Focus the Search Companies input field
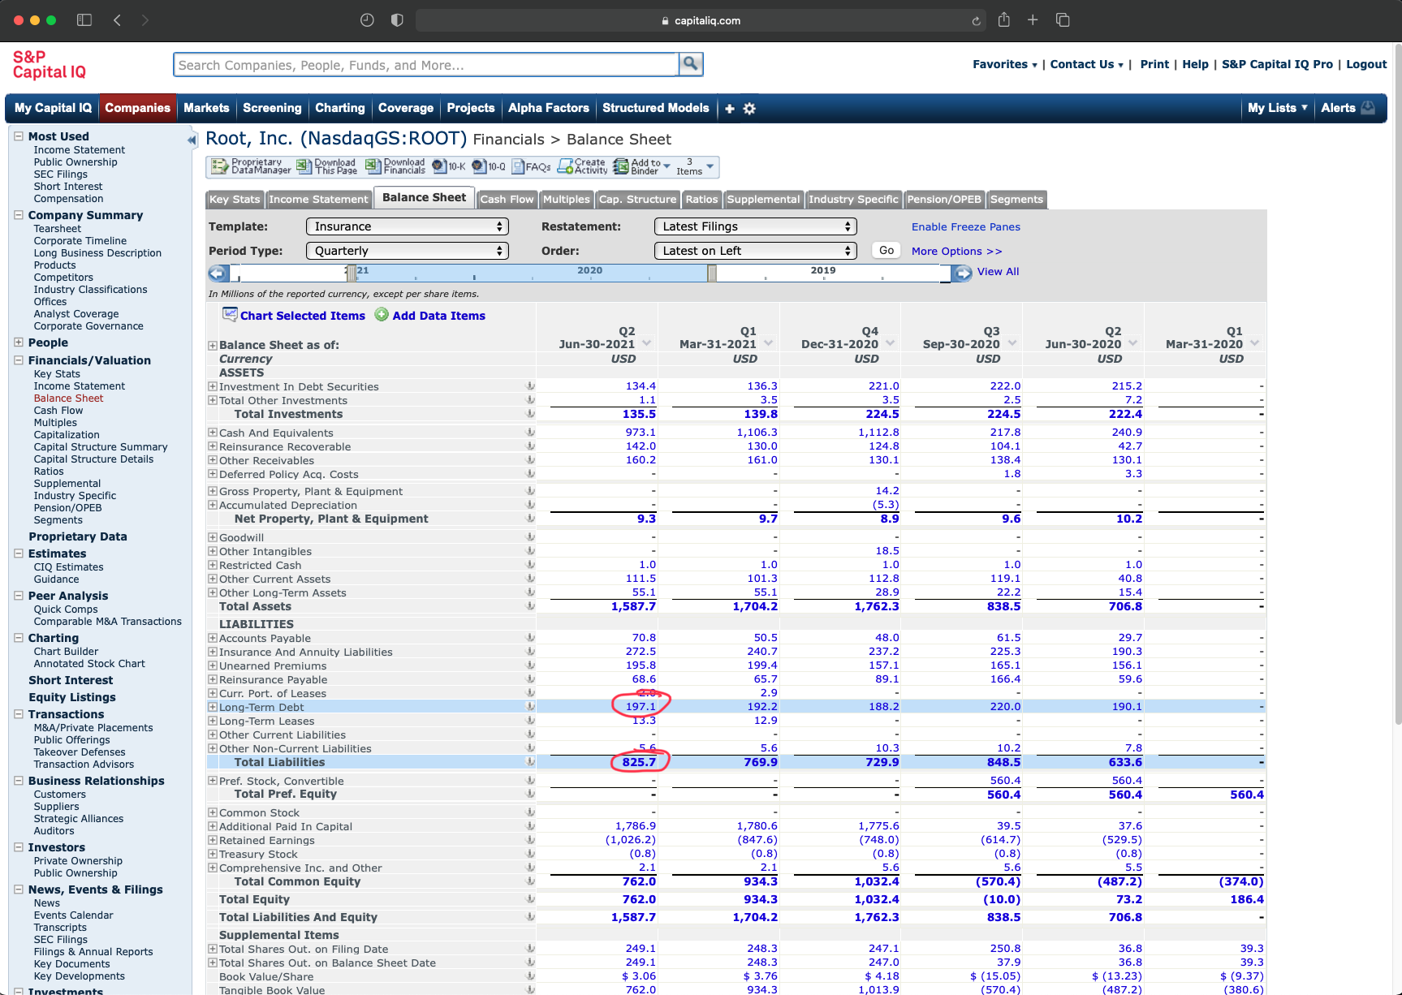1402x995 pixels. (x=426, y=65)
